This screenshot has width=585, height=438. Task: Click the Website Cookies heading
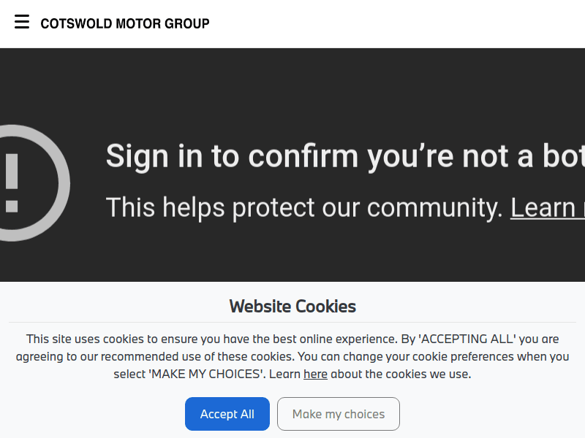click(292, 306)
